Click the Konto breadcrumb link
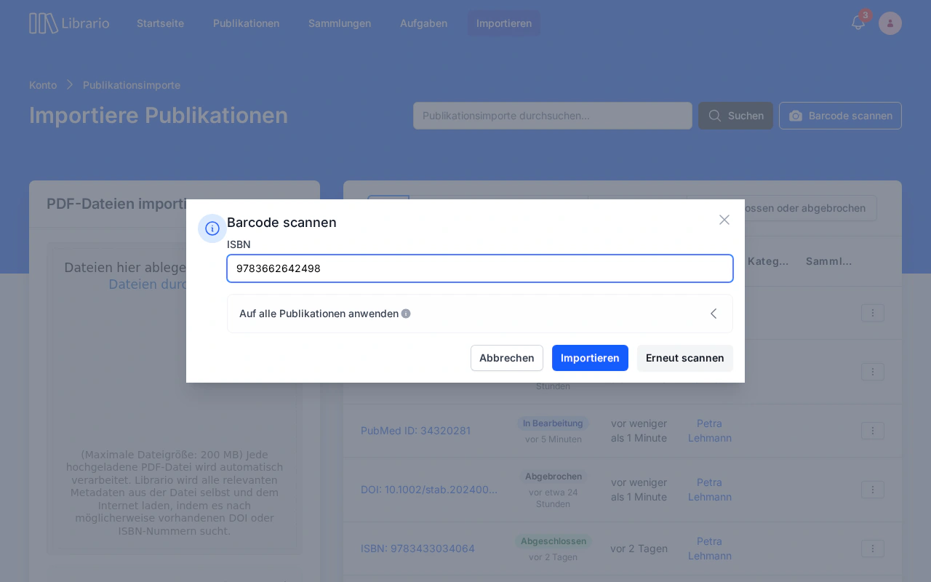Screen dimensions: 931x582 tap(43, 85)
